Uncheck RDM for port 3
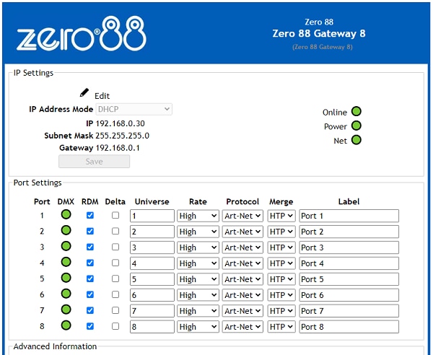This screenshot has width=433, height=355. click(90, 247)
